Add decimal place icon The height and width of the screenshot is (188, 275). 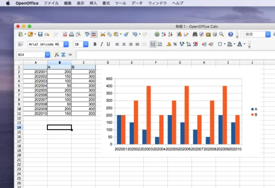[189, 44]
